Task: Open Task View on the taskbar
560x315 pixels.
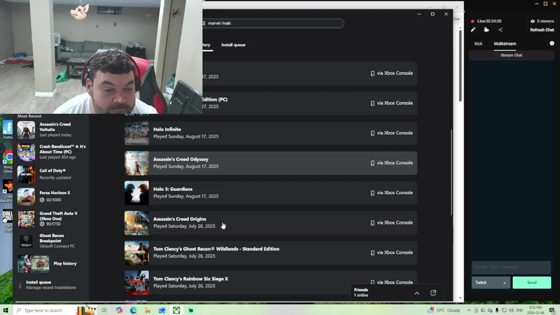Action: pos(104,310)
